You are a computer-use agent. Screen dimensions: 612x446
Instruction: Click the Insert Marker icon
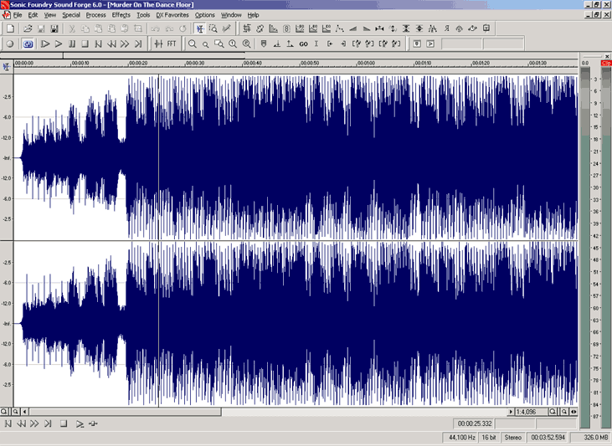(x=264, y=44)
